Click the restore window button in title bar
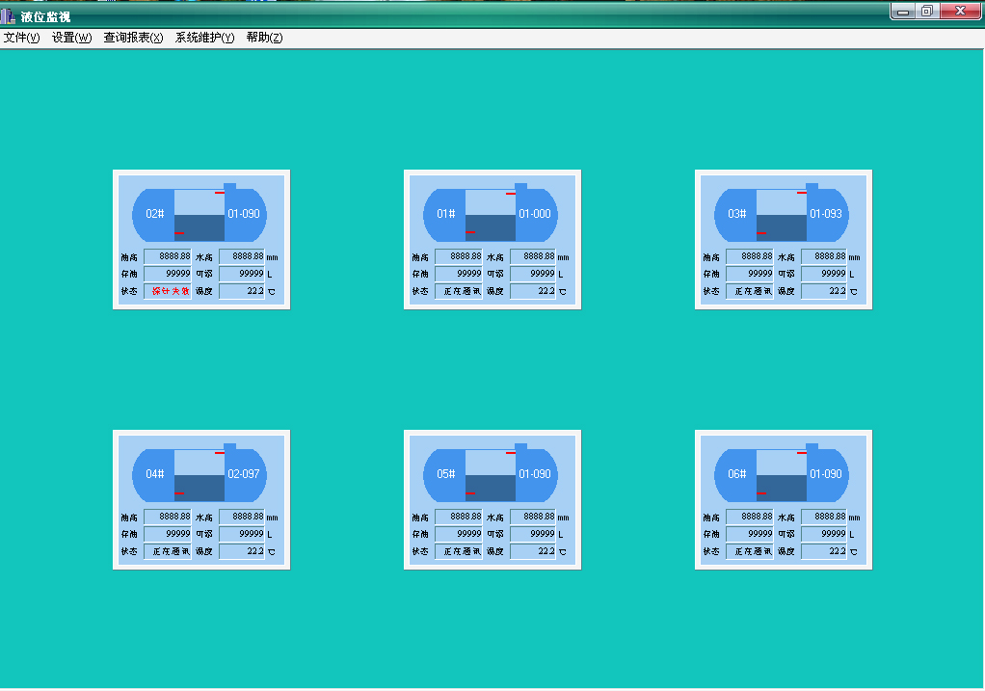The image size is (985, 691). [926, 12]
